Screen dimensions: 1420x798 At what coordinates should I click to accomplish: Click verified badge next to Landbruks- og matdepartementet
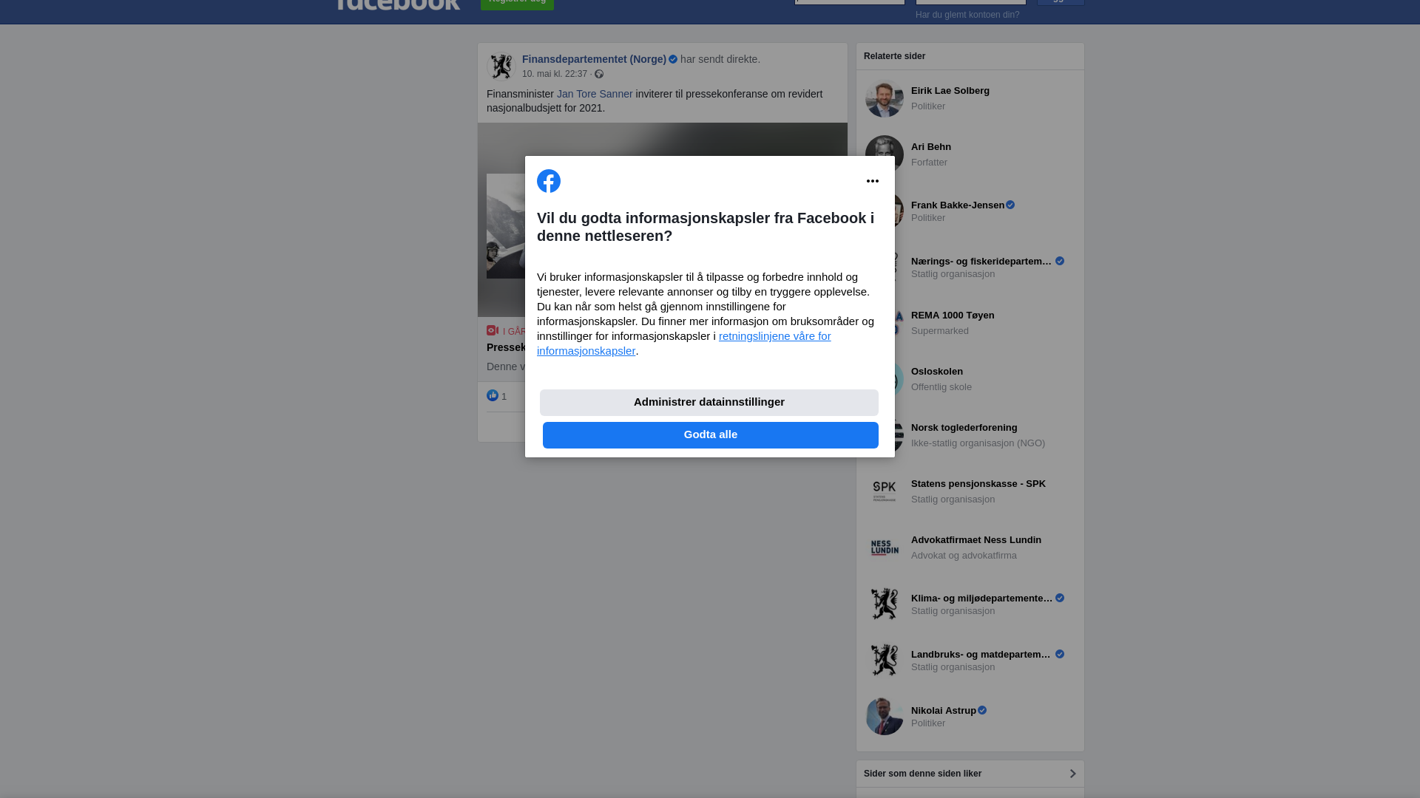tap(1060, 654)
